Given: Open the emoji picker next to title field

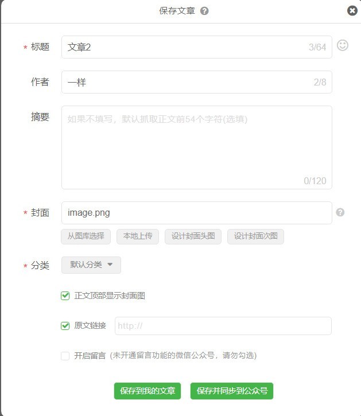Looking at the screenshot, I should [343, 45].
